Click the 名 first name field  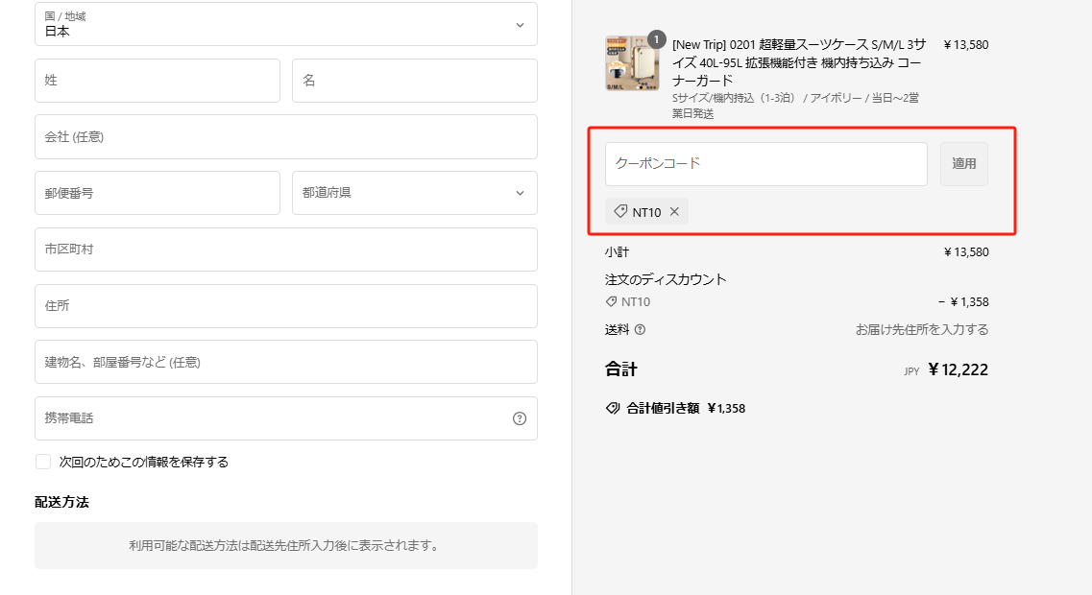pos(414,81)
